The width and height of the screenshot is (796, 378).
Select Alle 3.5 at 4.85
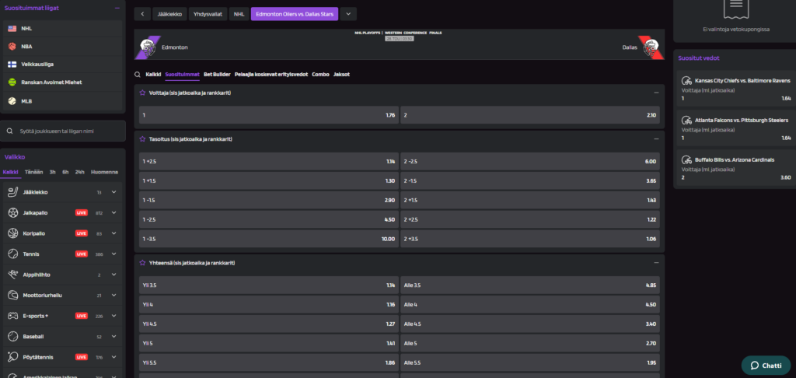pos(530,285)
